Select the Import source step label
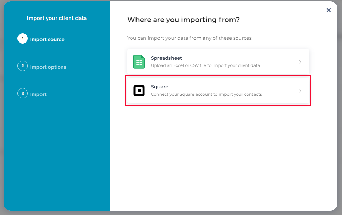The image size is (342, 215). tap(47, 40)
